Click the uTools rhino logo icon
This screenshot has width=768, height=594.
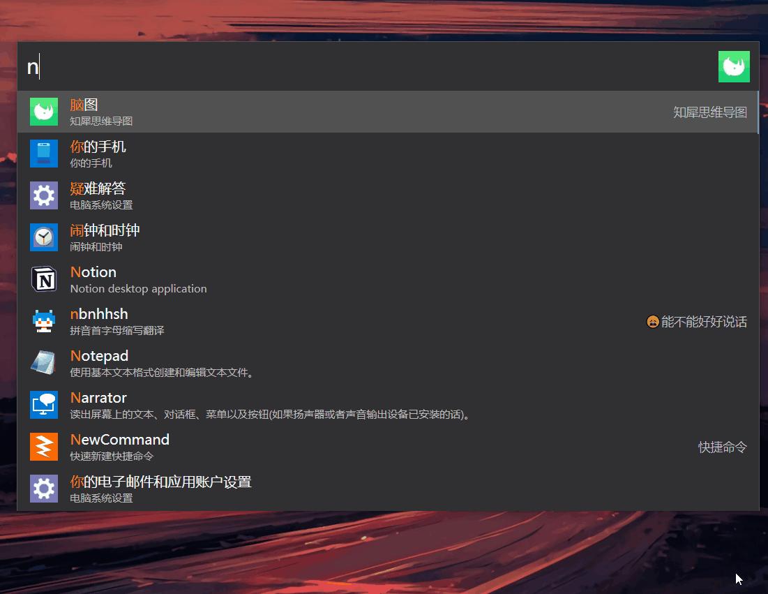click(x=734, y=66)
